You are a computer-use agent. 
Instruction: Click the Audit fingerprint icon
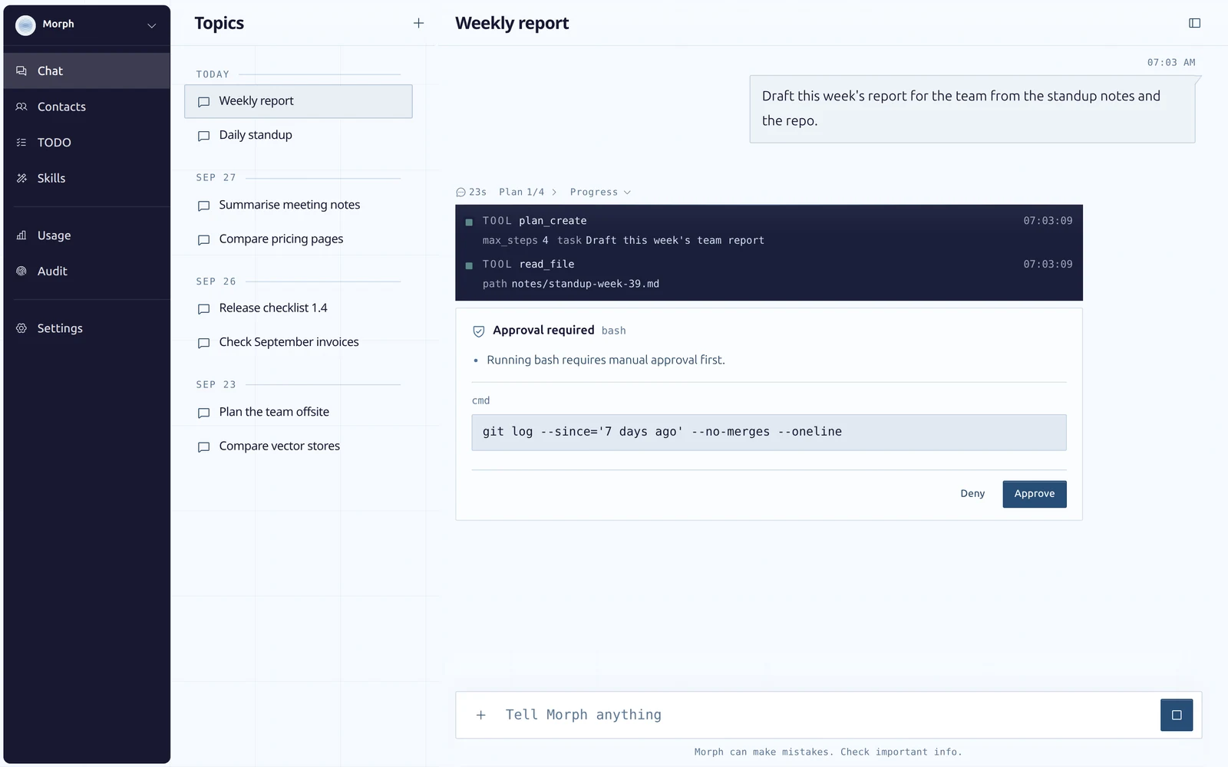click(x=21, y=271)
